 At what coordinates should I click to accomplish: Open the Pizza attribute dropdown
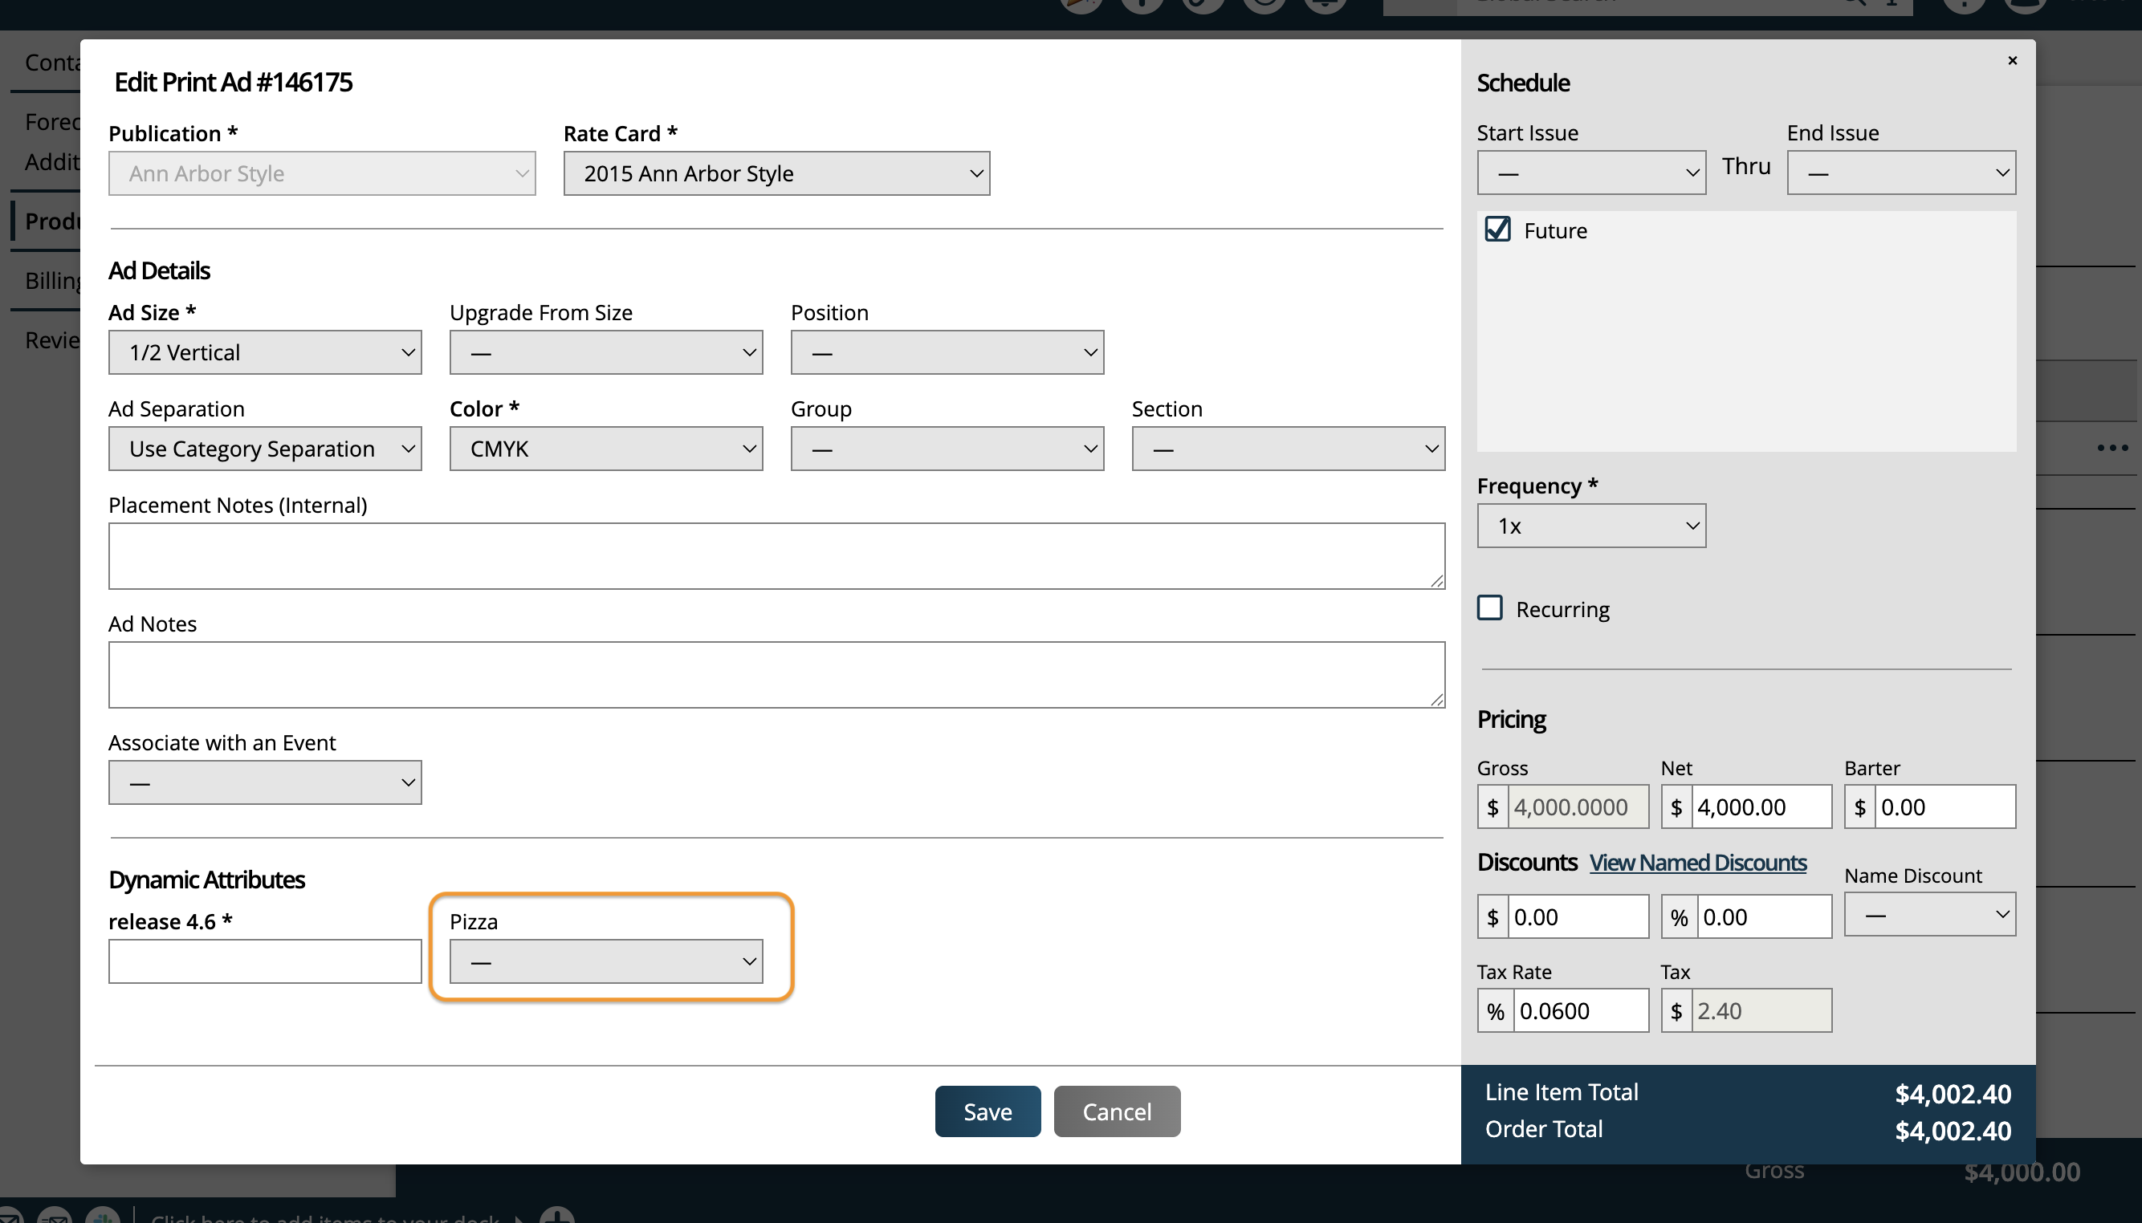[606, 961]
